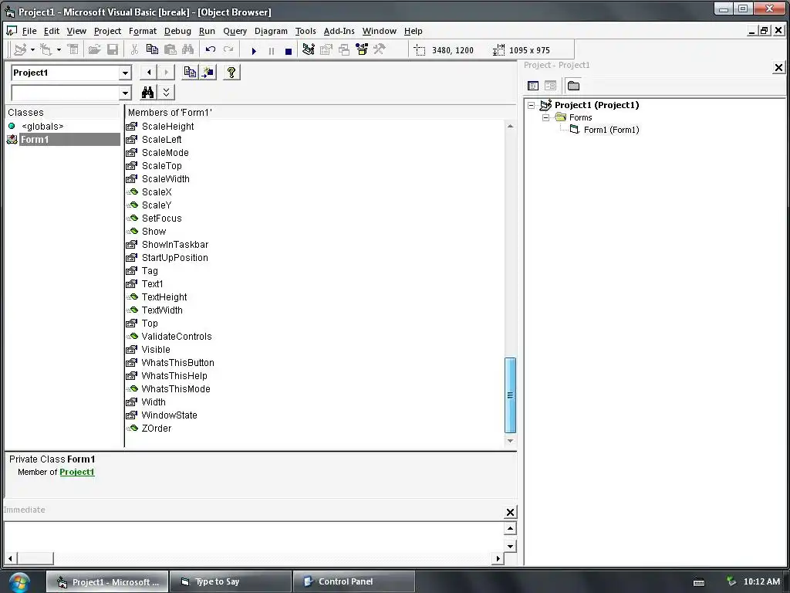Viewport: 790px width, 593px height.
Task: Close the Immediate window
Action: 510,513
